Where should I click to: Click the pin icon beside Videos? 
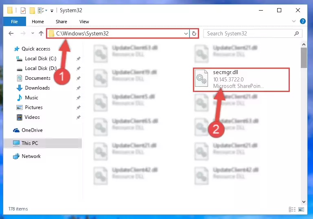(x=79, y=117)
